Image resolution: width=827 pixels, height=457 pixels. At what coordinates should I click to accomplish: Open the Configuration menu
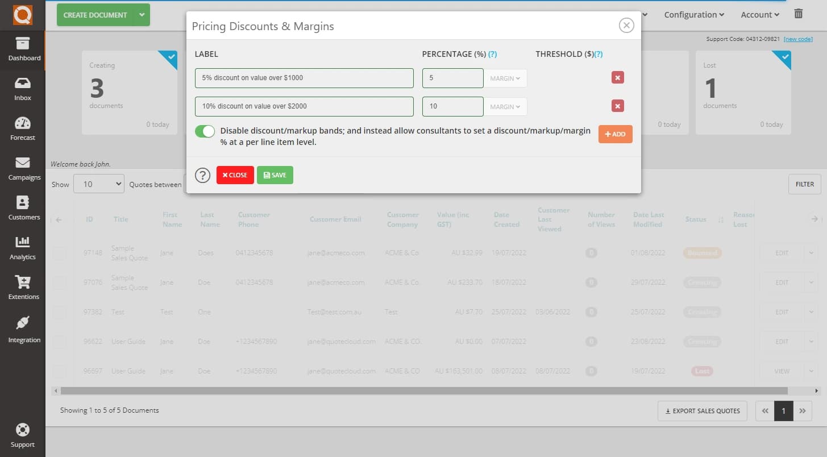(x=693, y=14)
